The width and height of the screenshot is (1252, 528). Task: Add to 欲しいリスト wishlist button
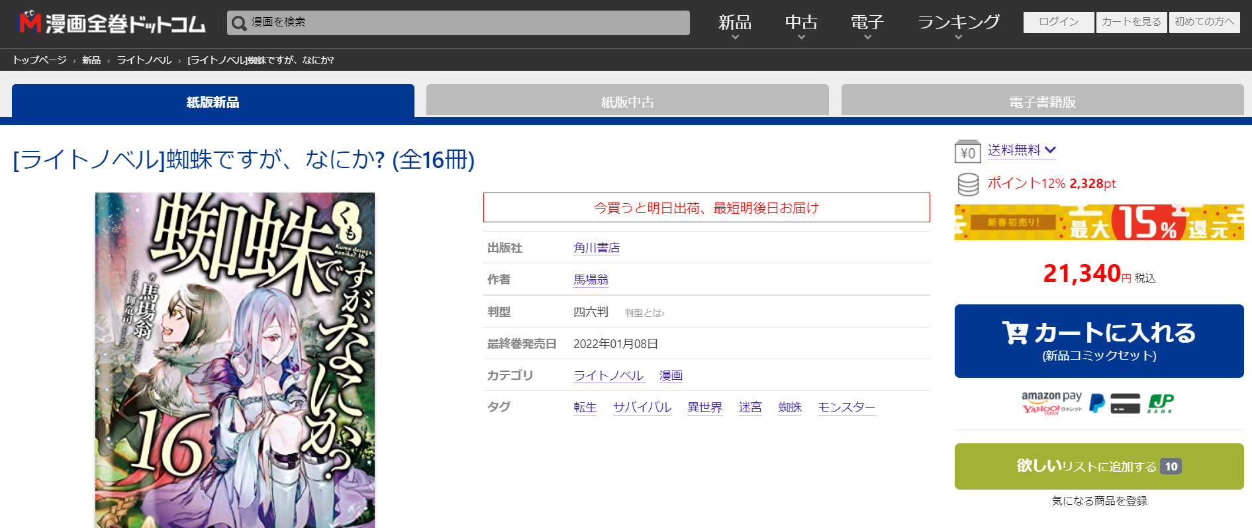point(1099,466)
